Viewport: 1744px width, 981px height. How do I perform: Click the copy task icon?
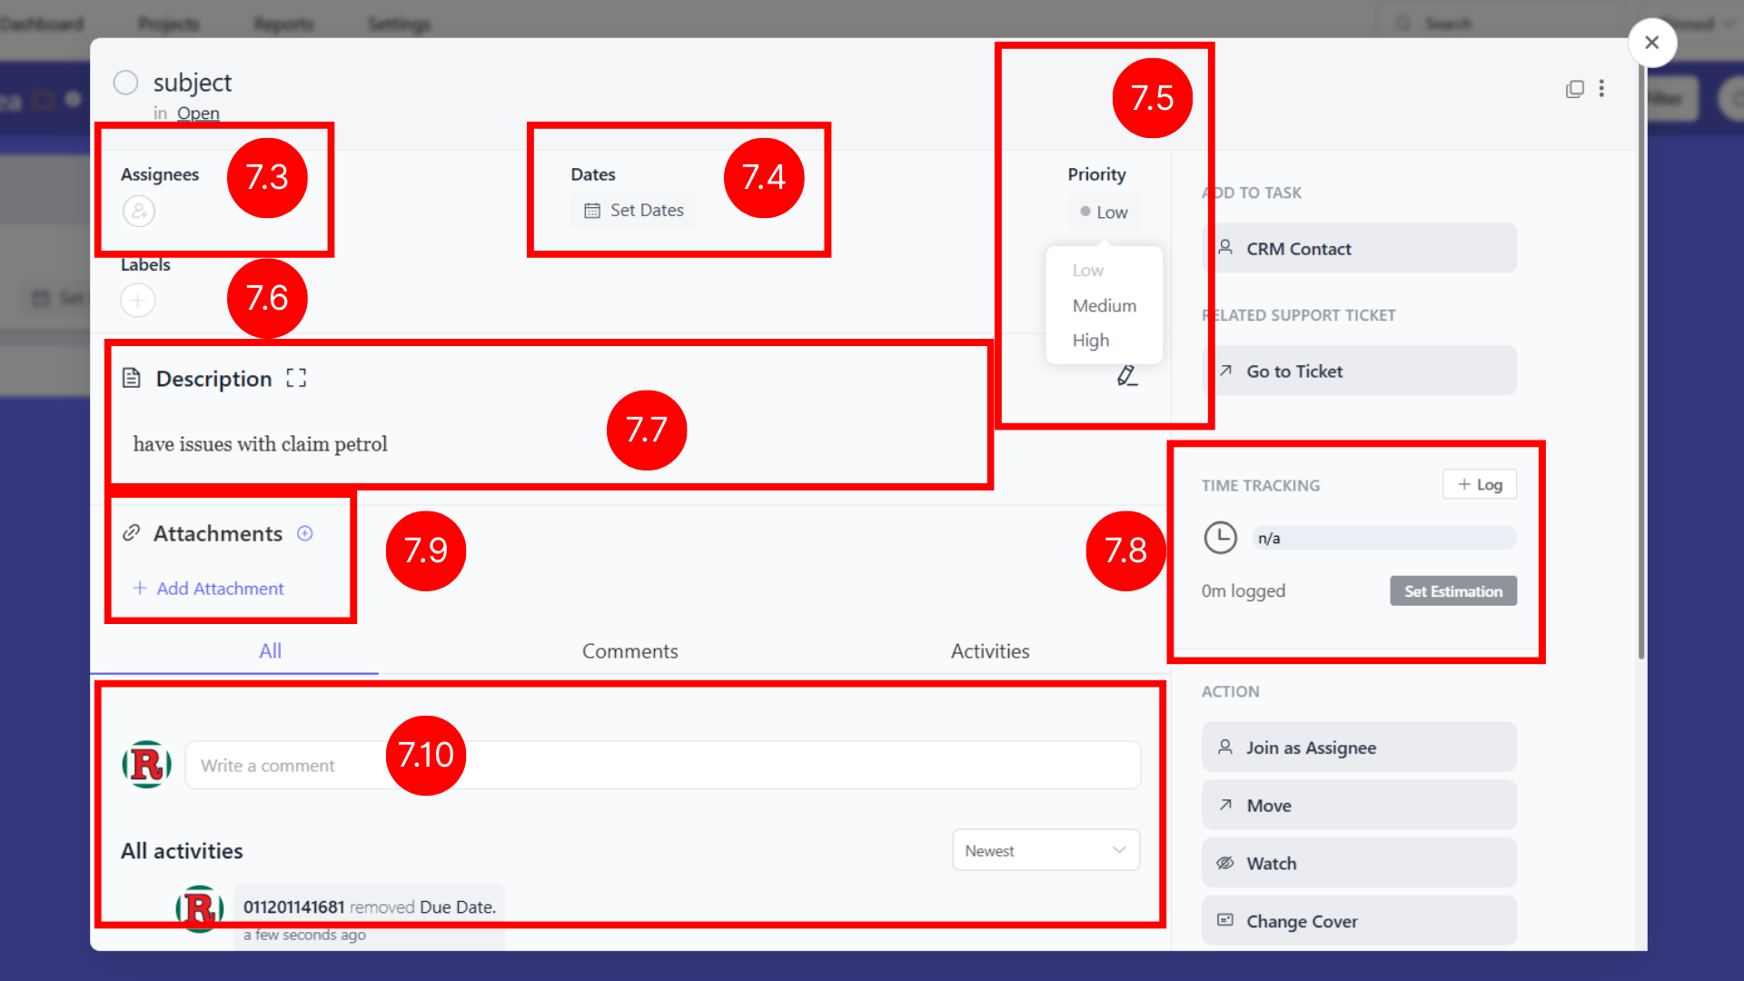point(1575,88)
